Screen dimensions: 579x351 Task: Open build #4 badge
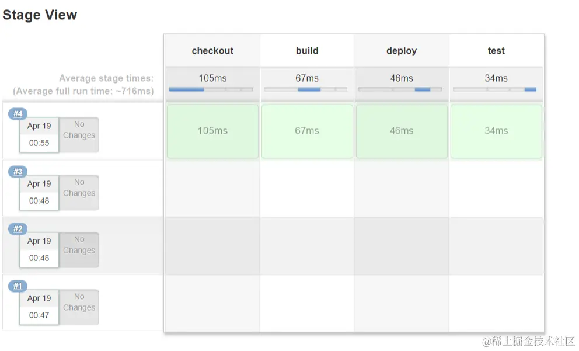coord(18,114)
